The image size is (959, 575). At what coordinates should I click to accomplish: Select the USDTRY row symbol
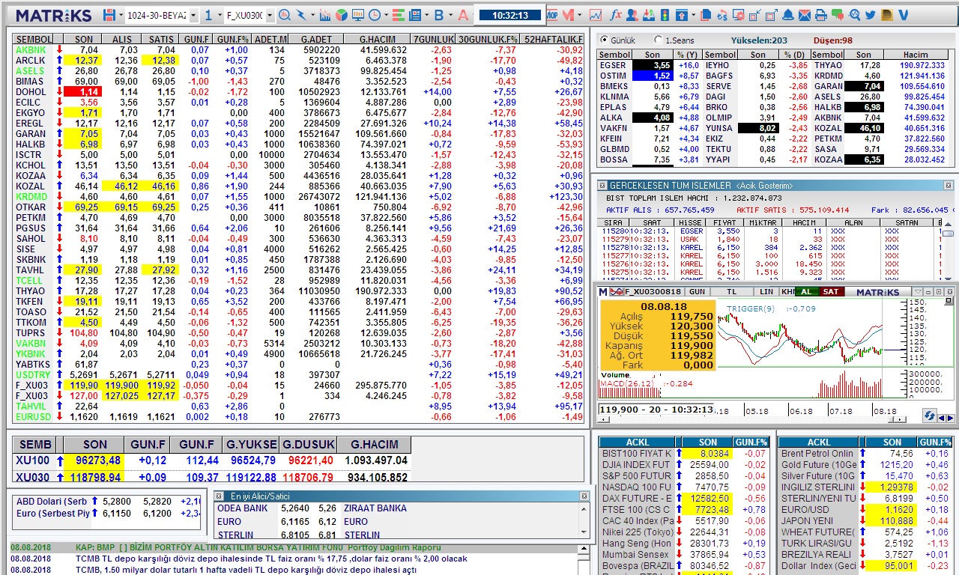[x=33, y=374]
